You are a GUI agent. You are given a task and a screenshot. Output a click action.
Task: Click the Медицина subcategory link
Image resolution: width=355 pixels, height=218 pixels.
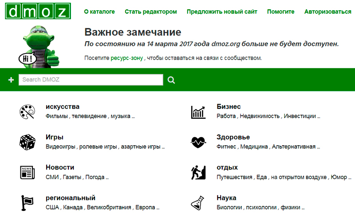coord(254,147)
